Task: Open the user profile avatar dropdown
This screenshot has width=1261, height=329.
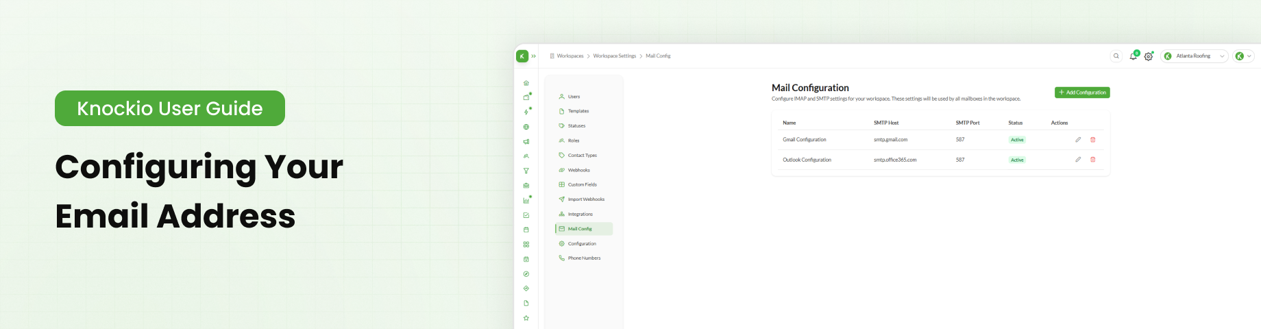Action: (x=1243, y=56)
